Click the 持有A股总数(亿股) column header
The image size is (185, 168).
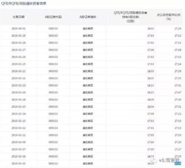pos(130,17)
